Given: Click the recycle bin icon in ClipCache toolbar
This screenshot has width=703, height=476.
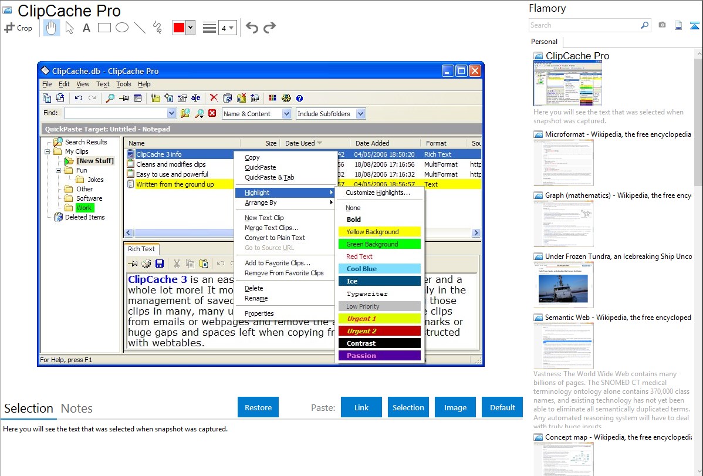Looking at the screenshot, I should (x=227, y=98).
